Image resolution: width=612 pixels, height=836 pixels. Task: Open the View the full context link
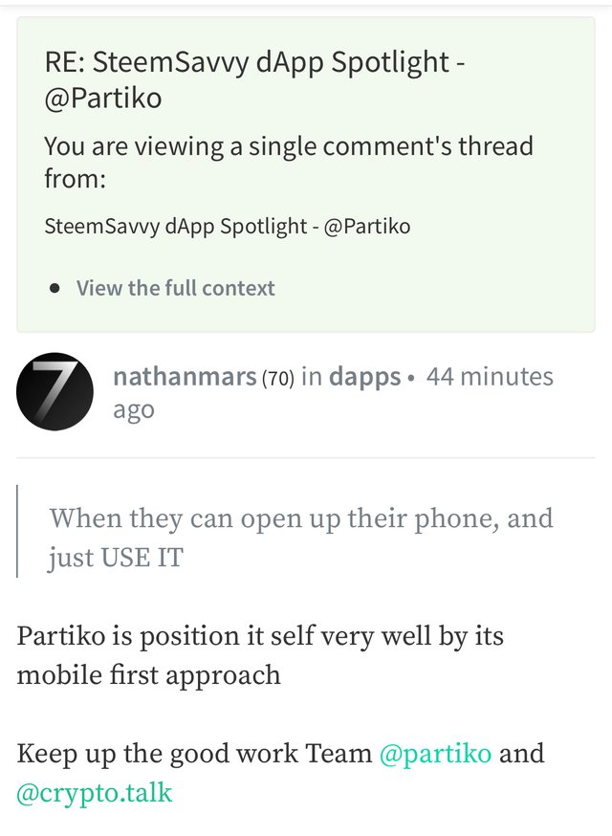tap(175, 288)
